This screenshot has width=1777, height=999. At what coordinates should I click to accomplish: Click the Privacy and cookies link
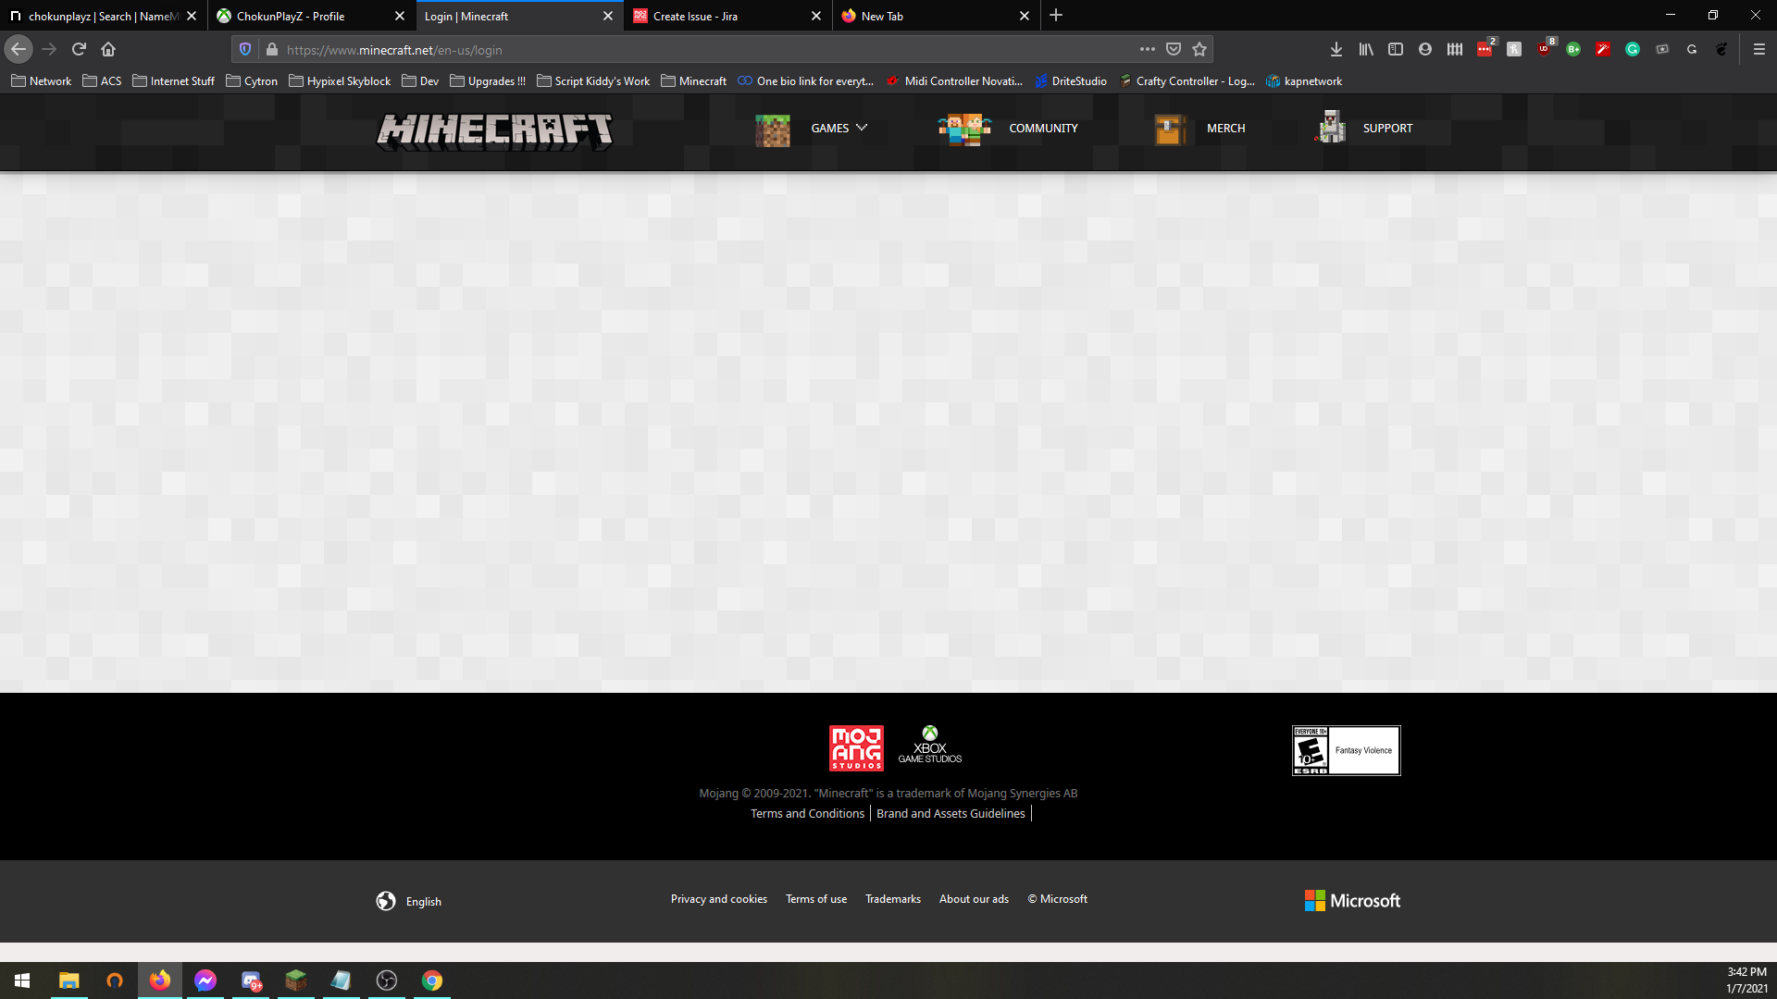pos(718,899)
